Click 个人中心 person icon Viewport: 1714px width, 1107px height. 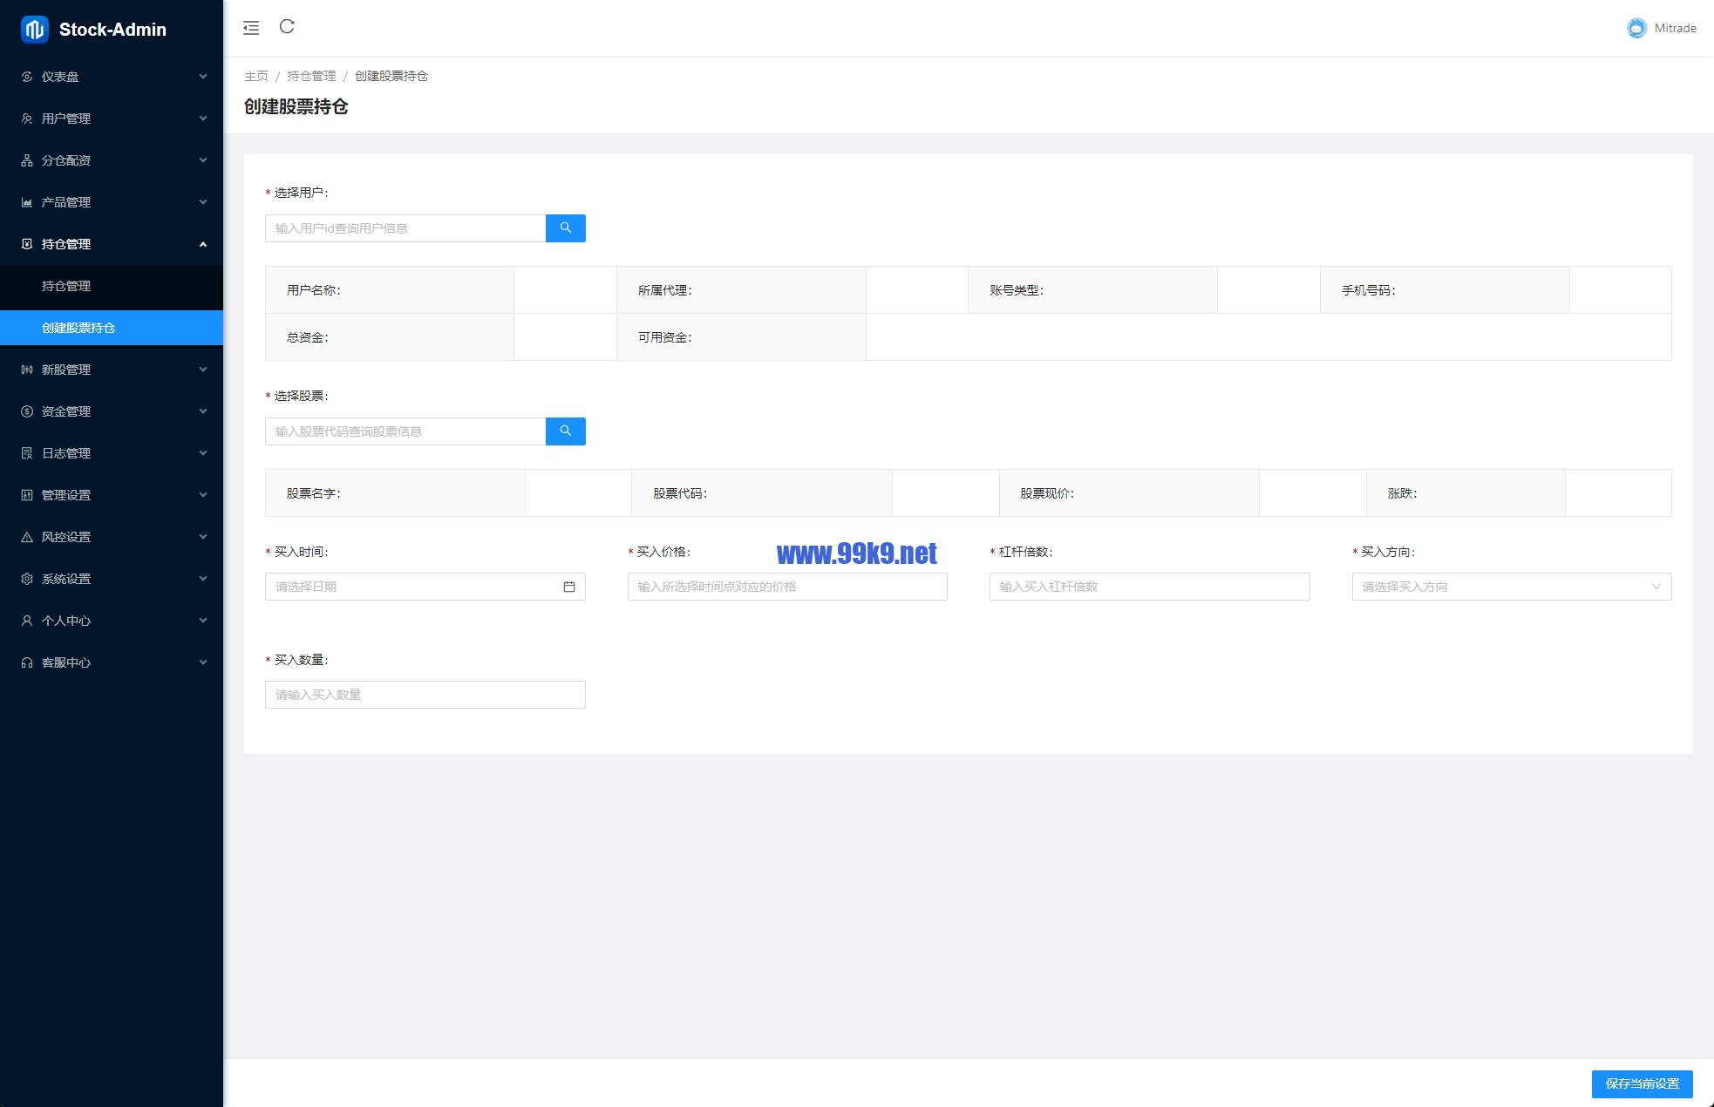(27, 621)
